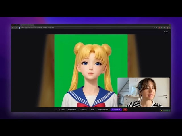This screenshot has width=182, height=136.
Task: Click the question mark help button
Action: 56,110
